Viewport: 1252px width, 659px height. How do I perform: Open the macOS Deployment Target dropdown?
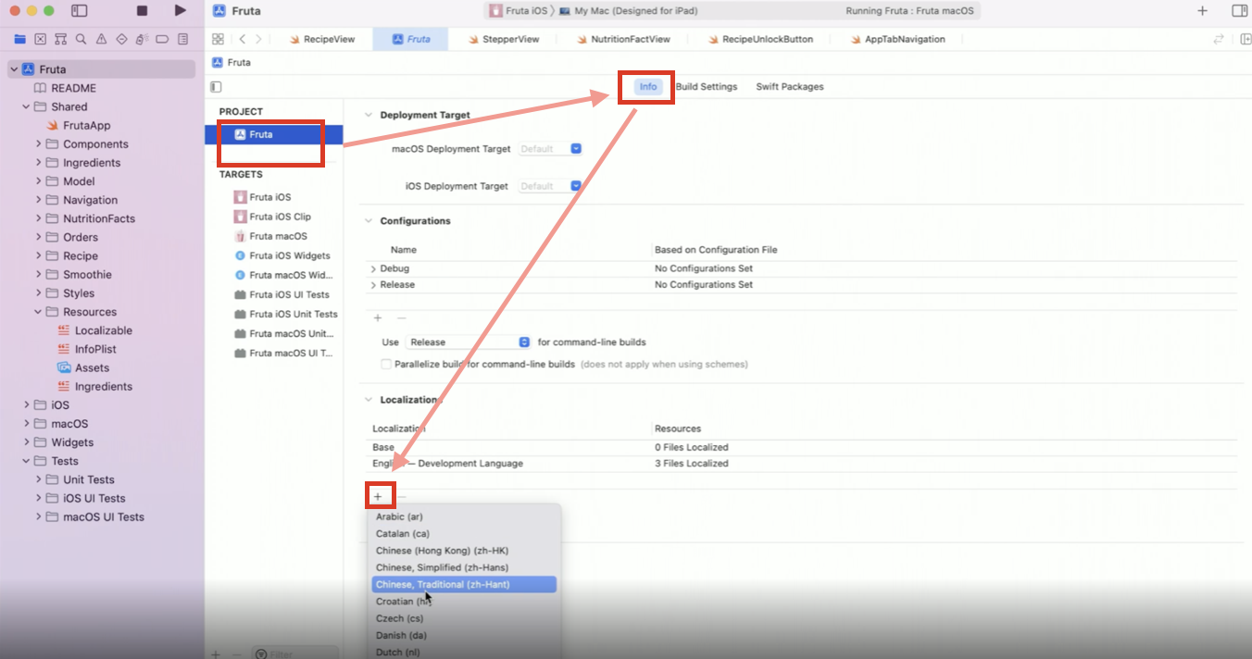point(549,149)
